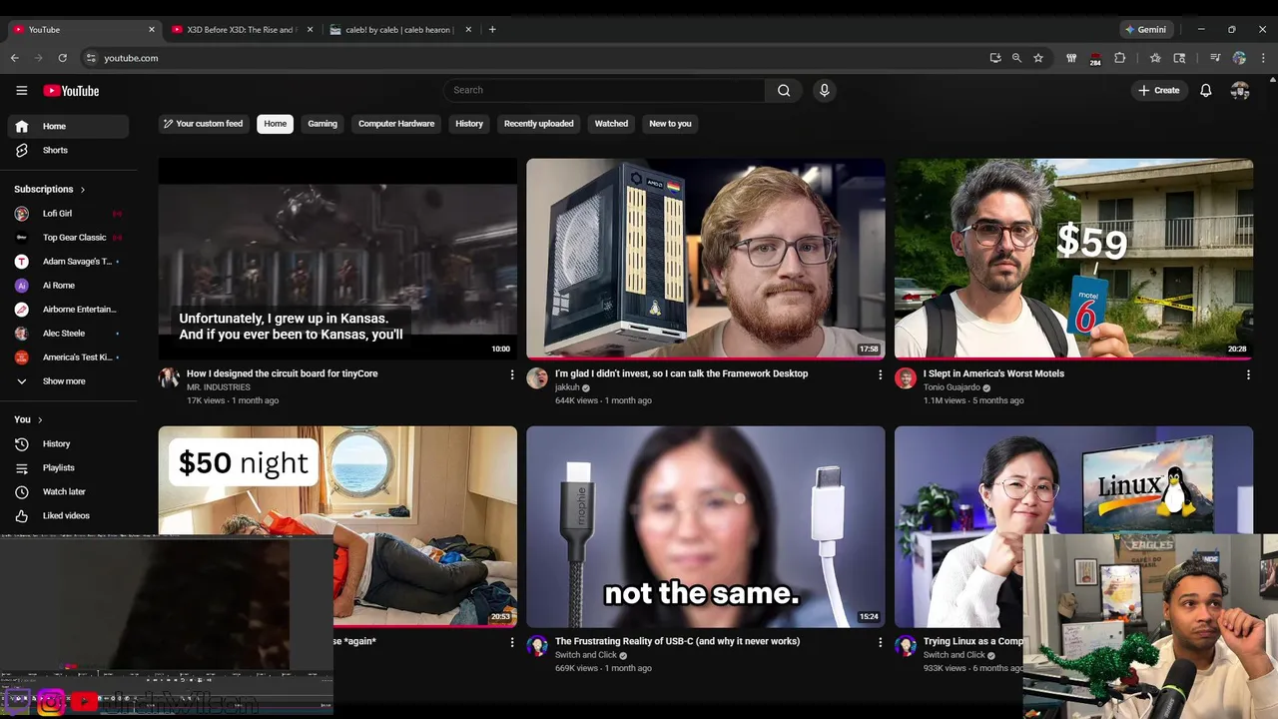Click MR. INDUSTRIES channel avatar

[x=169, y=377]
